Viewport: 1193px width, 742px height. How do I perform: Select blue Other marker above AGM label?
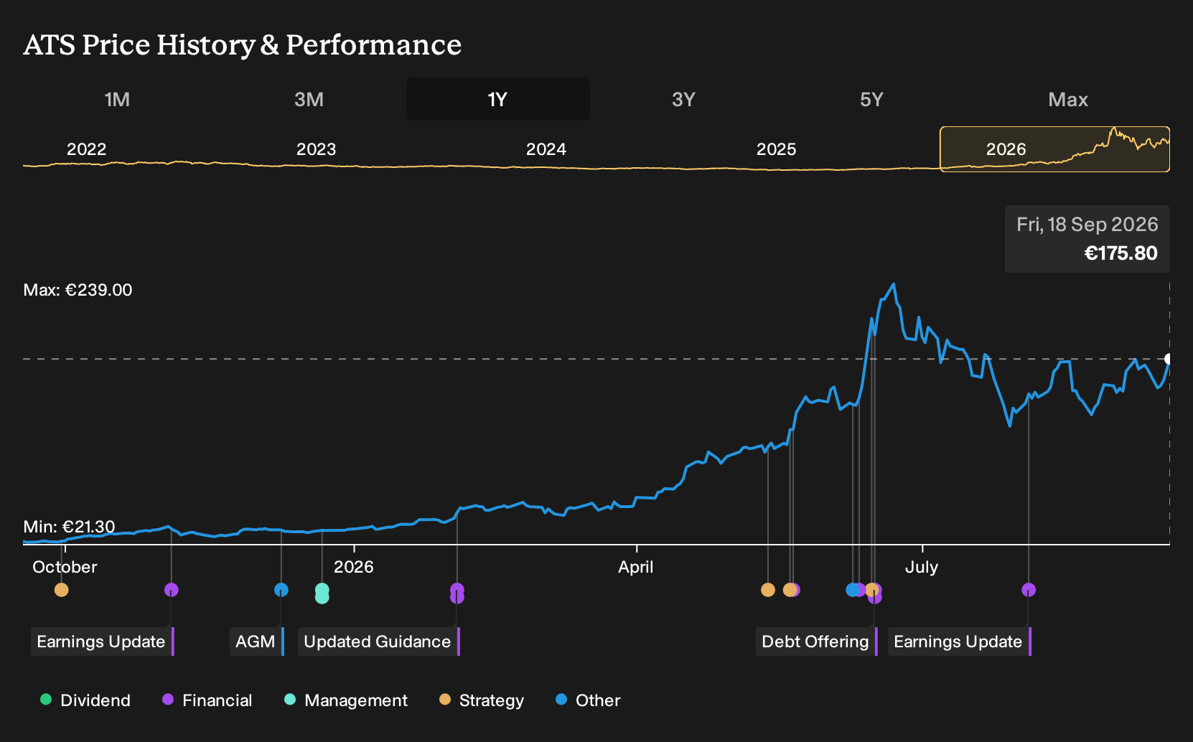pyautogui.click(x=281, y=590)
